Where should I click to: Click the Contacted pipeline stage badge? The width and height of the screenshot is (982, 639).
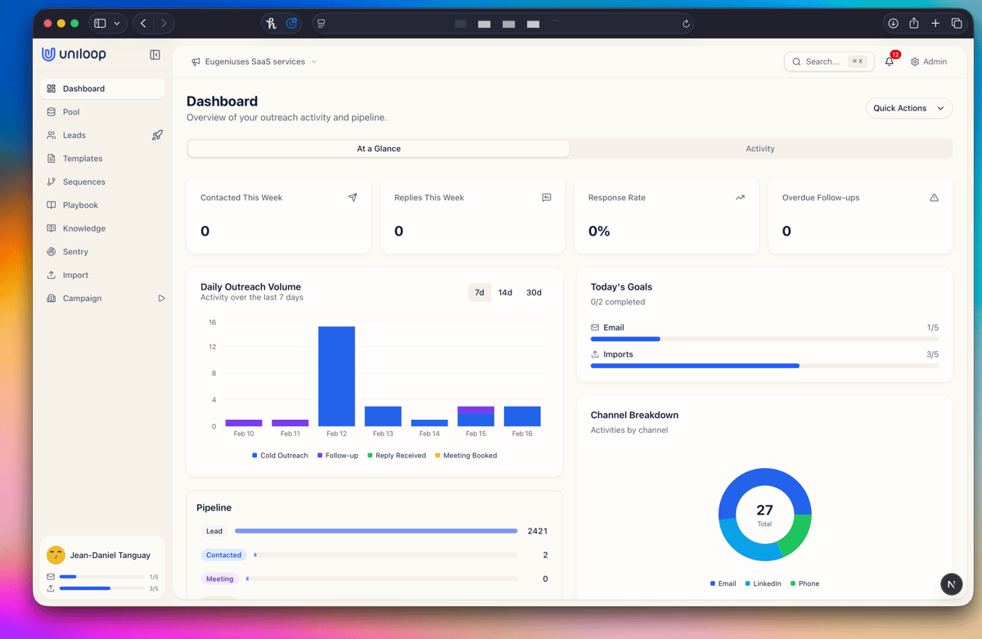point(223,555)
